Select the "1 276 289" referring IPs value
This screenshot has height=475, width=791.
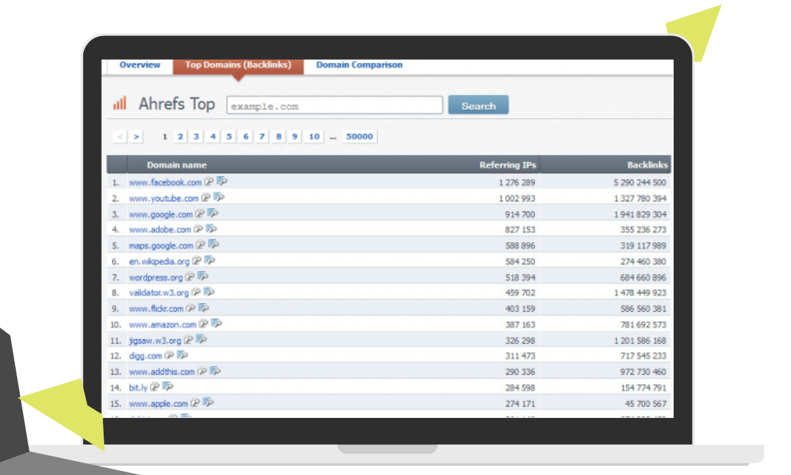(x=517, y=182)
